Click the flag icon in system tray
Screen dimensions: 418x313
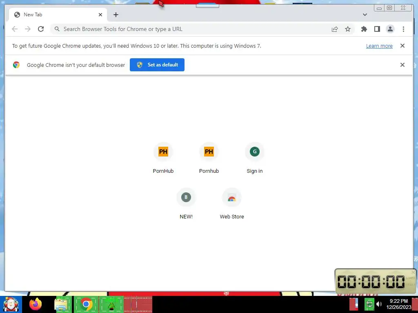pos(354,304)
